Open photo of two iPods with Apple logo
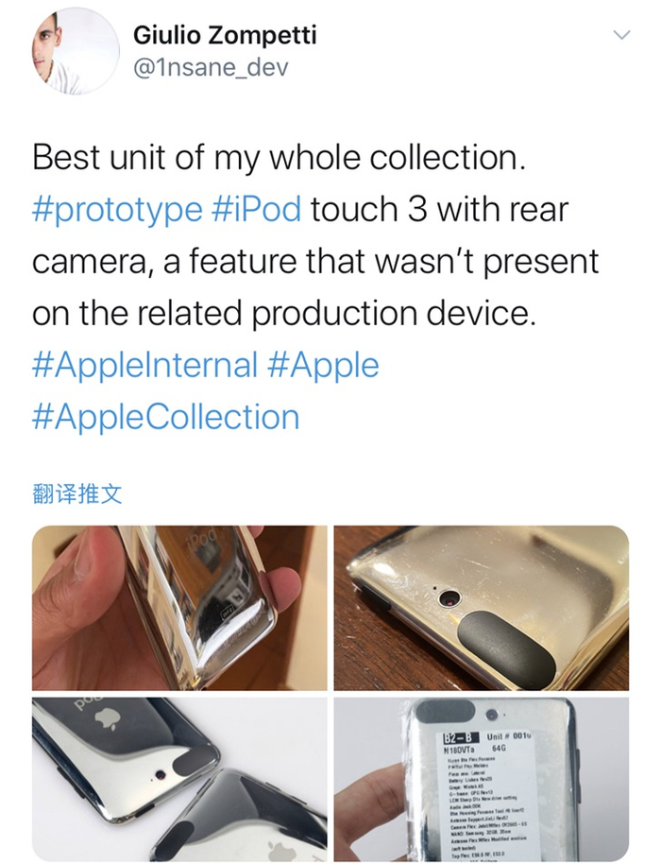Image resolution: width=661 pixels, height=864 pixels. 179,780
